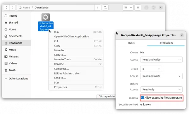Switch to the Permissions tab
The height and width of the screenshot is (114, 189).
(166, 43)
